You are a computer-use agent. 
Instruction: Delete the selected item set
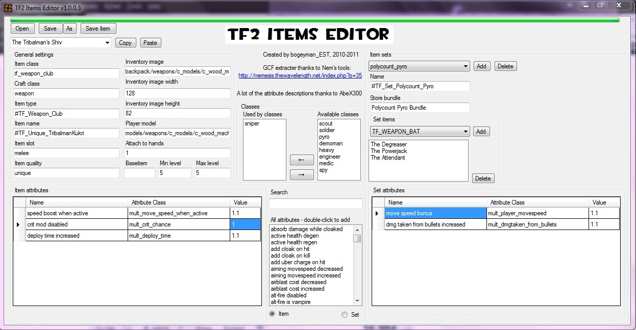(505, 66)
